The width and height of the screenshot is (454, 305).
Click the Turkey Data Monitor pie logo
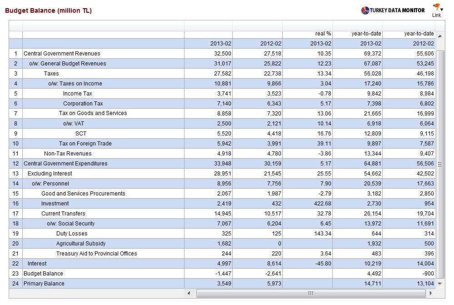(365, 10)
